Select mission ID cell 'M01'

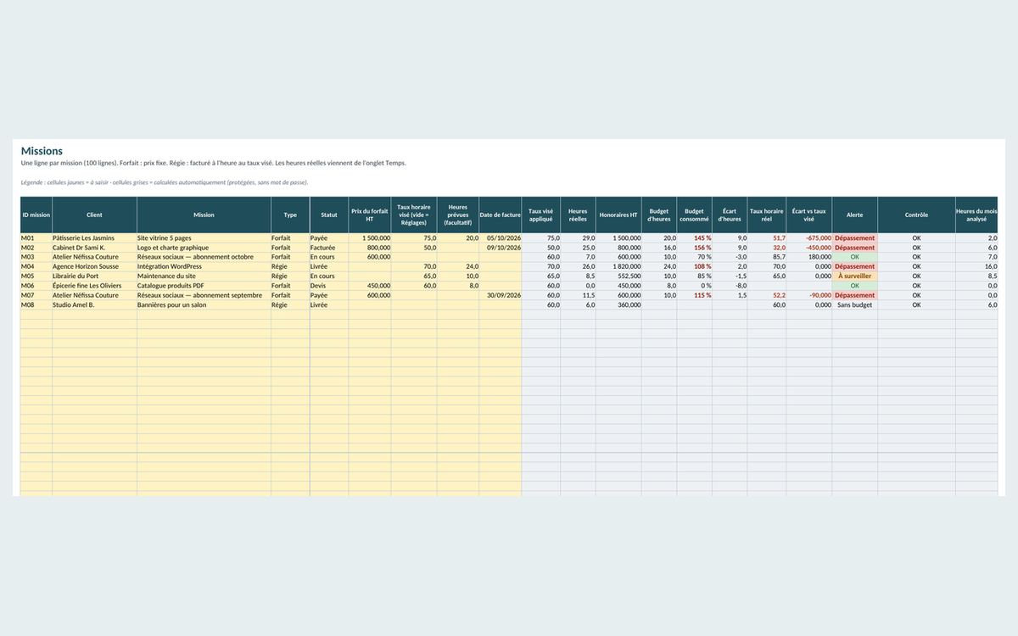(x=36, y=238)
